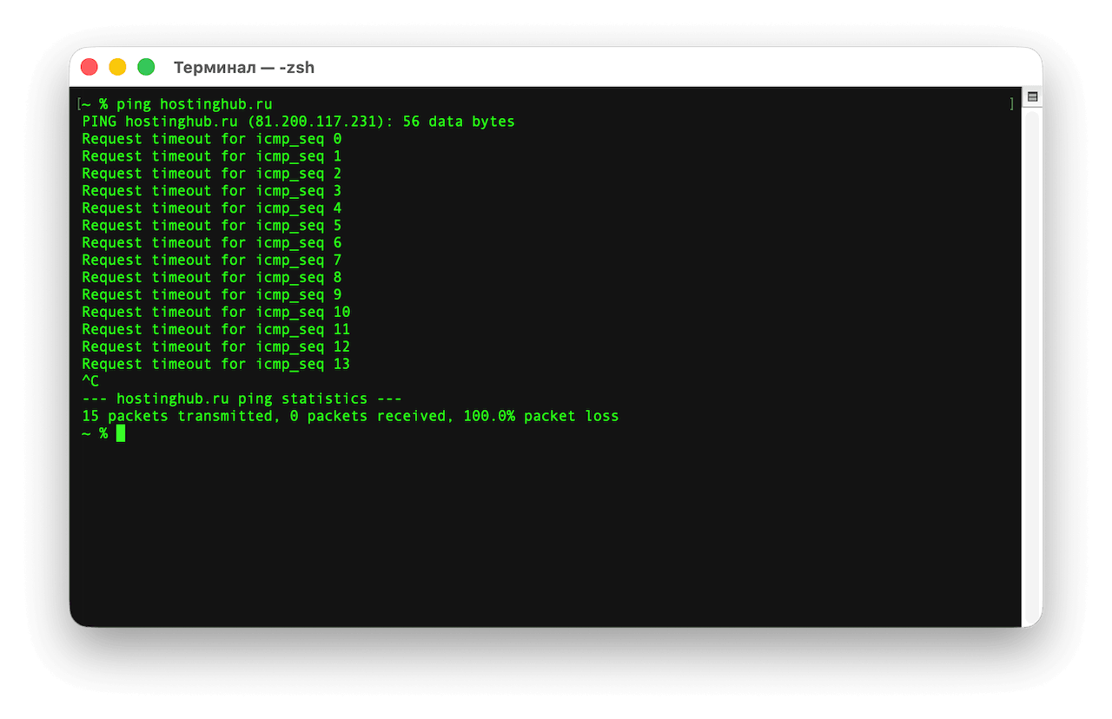Minimize the Terminal window with the yellow button
The width and height of the screenshot is (1112, 719).
coord(117,67)
